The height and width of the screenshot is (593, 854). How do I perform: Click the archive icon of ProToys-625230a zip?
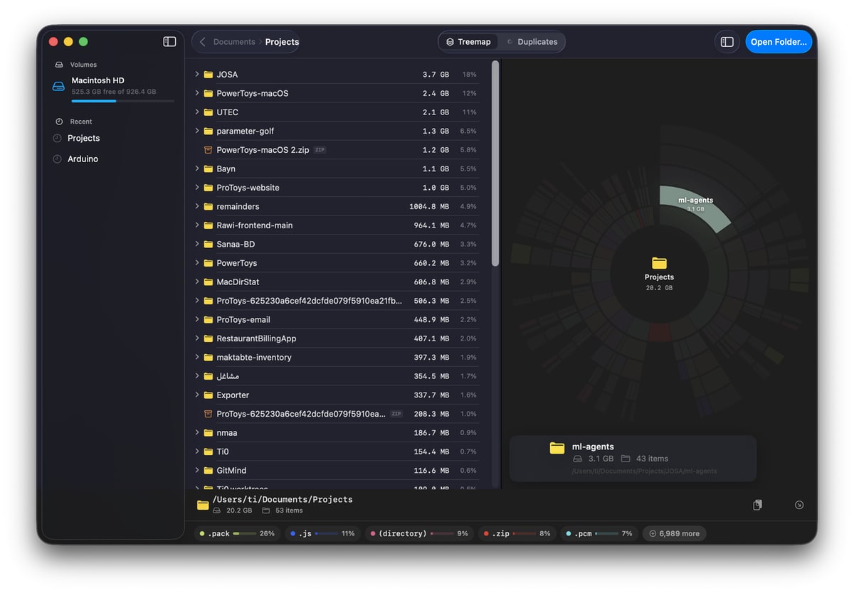point(209,414)
